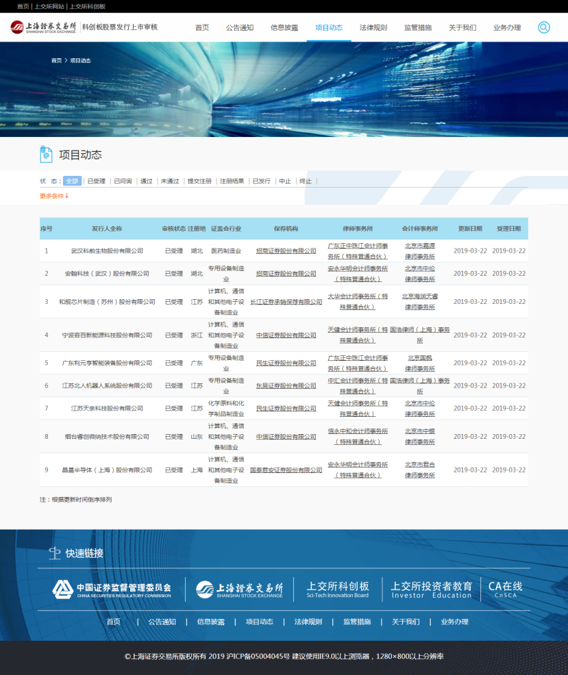
Task: Click footer 法律规则 link
Action: coord(308,622)
